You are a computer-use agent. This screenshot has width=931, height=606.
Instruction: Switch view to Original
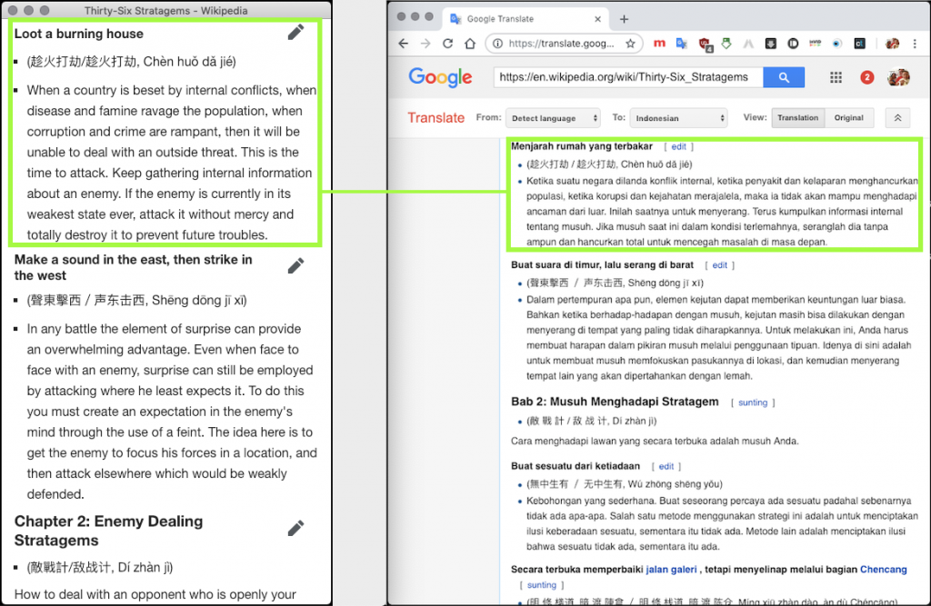(x=849, y=118)
